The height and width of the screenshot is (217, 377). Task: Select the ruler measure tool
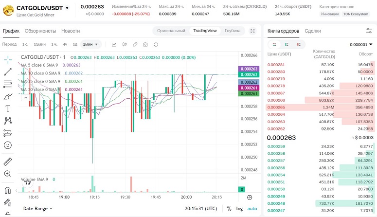point(8,162)
